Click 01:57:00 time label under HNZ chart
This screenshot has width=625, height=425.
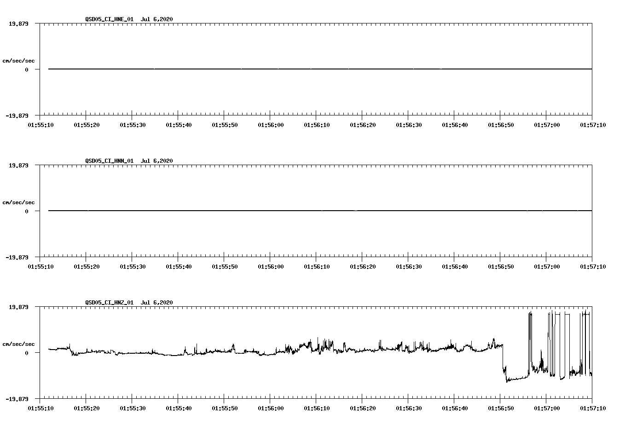tap(546, 408)
